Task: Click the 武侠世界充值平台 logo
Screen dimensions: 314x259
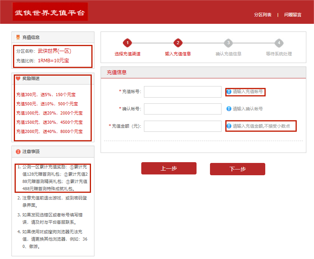Action: pos(50,12)
